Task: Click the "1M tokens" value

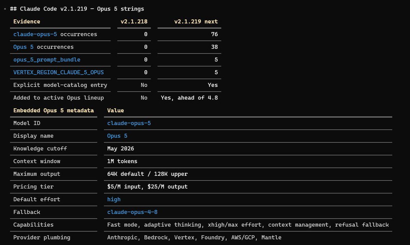Action: point(122,161)
